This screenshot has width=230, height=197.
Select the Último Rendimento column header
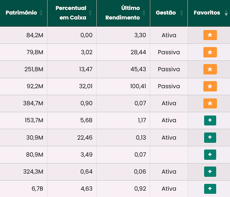123,13
